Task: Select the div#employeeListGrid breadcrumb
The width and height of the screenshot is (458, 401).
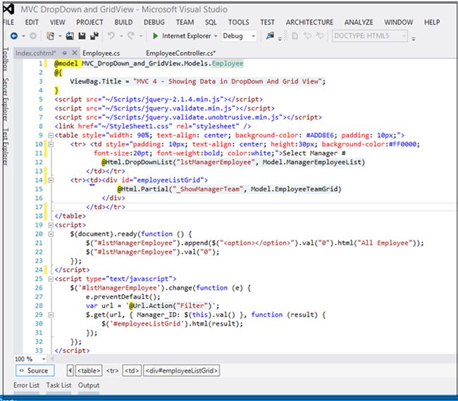Action: (182, 371)
